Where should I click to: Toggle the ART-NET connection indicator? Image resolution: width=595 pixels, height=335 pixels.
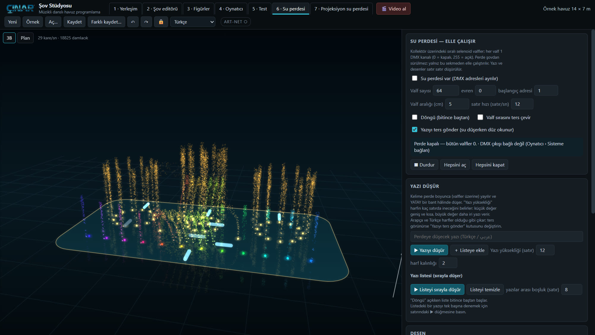(236, 22)
